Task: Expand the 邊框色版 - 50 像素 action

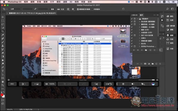Action: coord(140,24)
